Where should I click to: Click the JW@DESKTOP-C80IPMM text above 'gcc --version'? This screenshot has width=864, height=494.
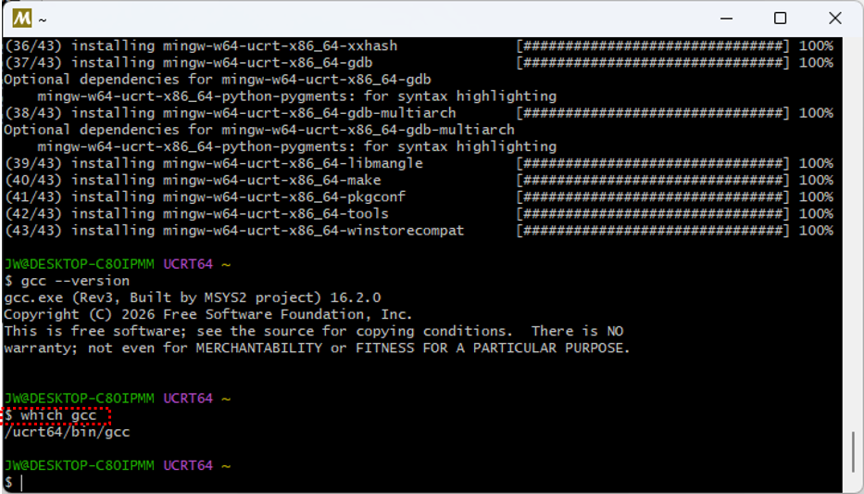pyautogui.click(x=79, y=265)
